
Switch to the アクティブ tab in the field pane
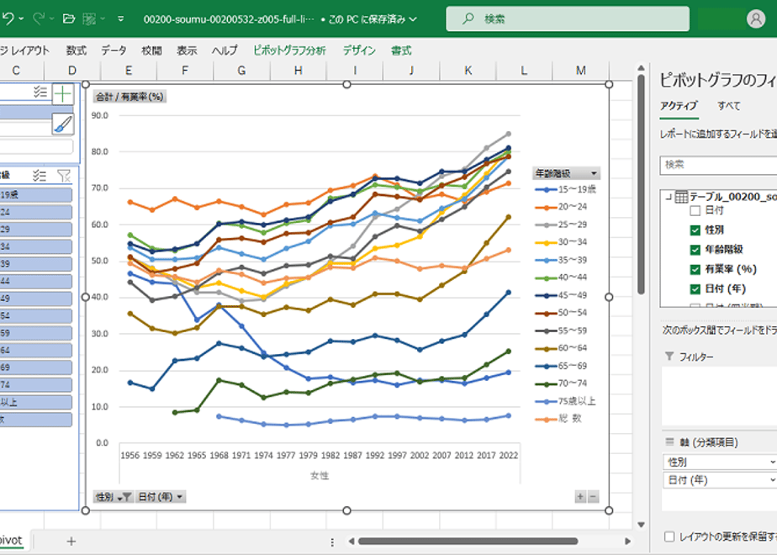coord(679,106)
